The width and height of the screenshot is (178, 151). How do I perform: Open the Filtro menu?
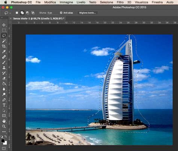pos(120,2)
